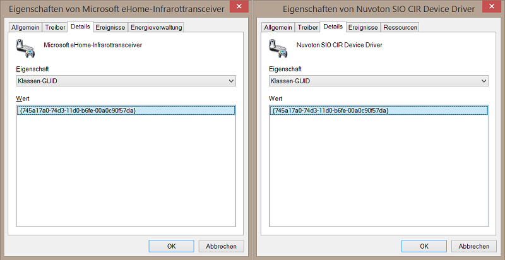Click OK in the Nuvoton dialog

pos(424,246)
